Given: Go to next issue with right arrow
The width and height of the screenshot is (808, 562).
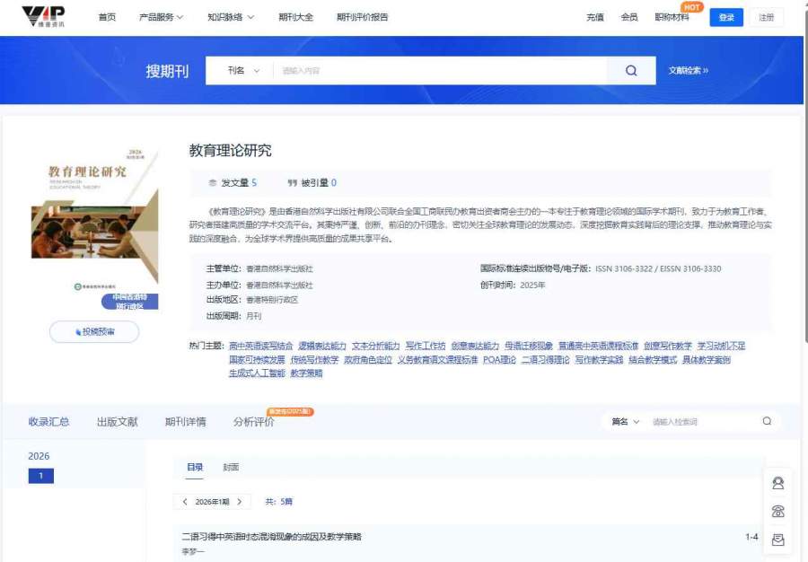Looking at the screenshot, I should pyautogui.click(x=240, y=502).
